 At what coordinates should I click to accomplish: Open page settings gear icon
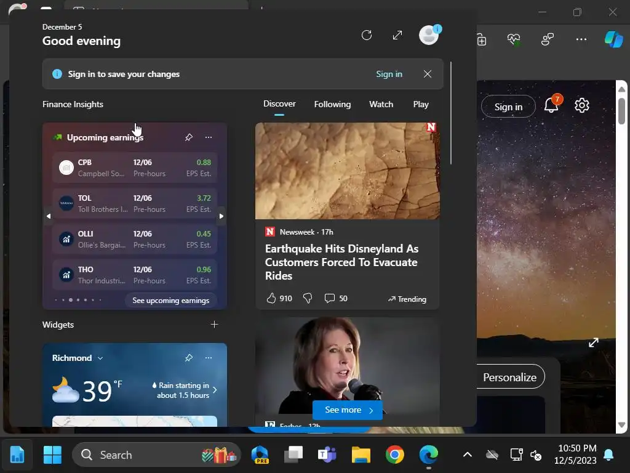[582, 105]
